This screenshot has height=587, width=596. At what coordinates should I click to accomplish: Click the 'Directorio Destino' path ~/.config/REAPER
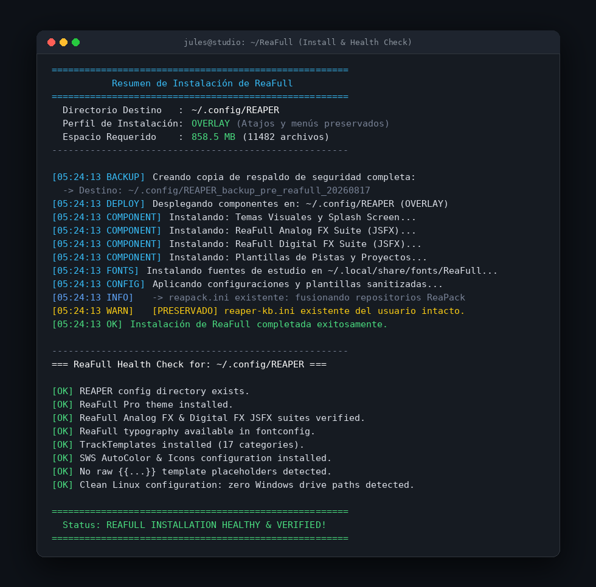pyautogui.click(x=235, y=110)
